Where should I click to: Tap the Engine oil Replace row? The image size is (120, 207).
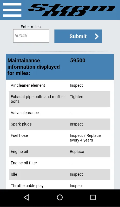click(x=60, y=152)
